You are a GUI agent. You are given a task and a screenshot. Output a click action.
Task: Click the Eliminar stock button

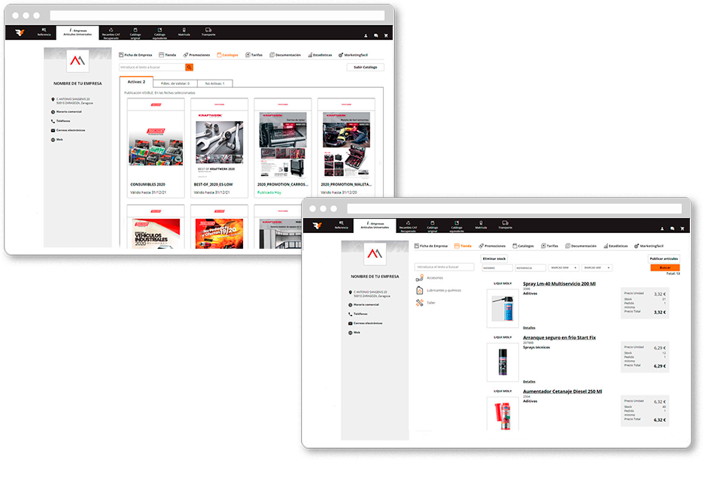494,258
